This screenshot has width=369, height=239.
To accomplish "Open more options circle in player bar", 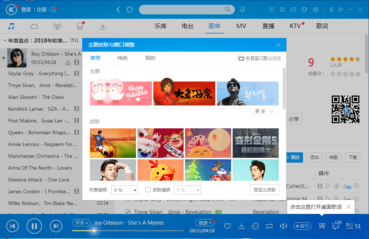I will pos(255,226).
